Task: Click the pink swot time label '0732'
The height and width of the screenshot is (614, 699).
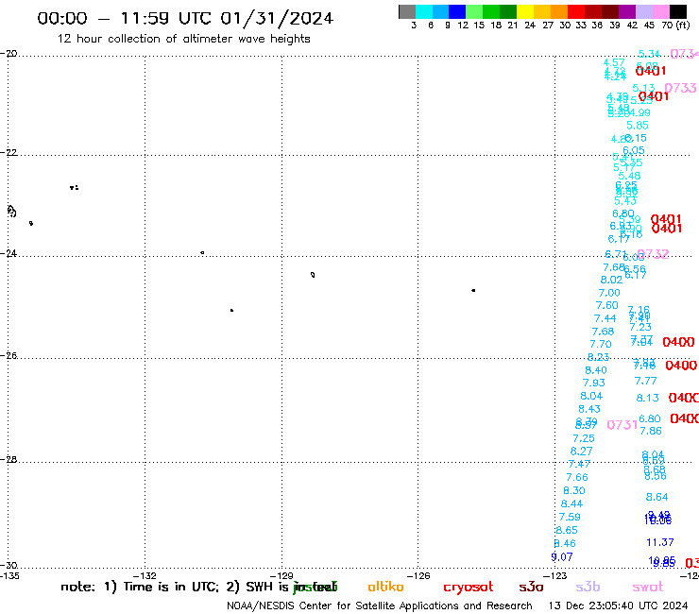Action: pos(654,254)
